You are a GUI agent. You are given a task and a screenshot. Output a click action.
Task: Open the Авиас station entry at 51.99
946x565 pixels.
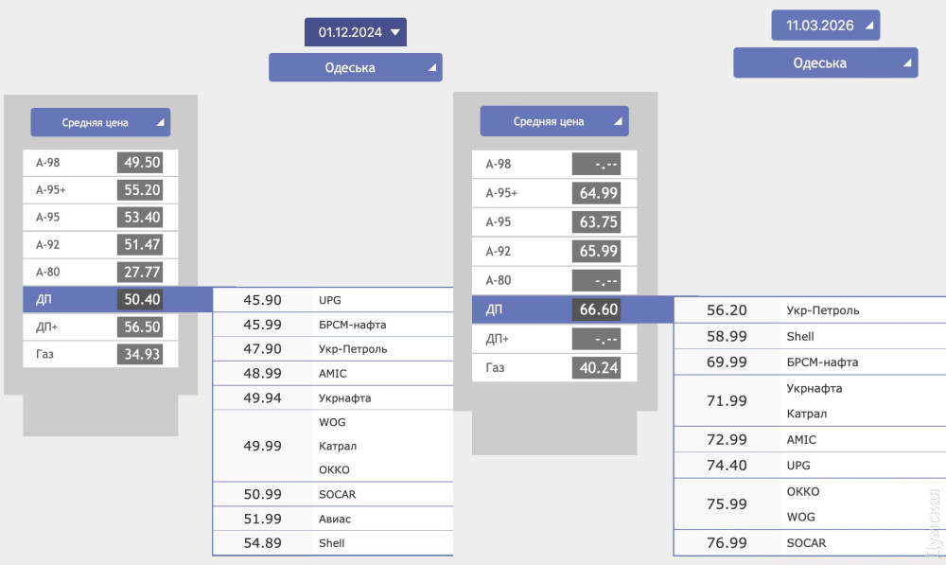coord(331,519)
